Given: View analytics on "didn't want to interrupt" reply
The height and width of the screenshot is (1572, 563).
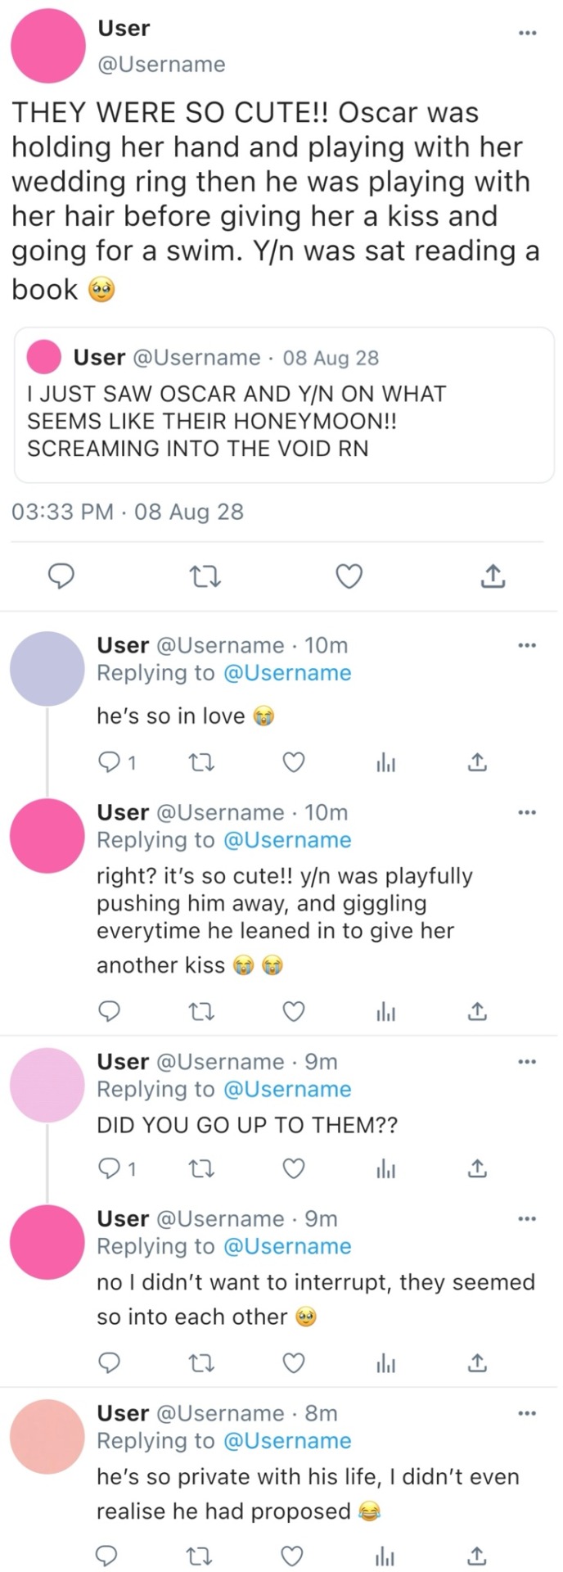Looking at the screenshot, I should coord(385,1362).
